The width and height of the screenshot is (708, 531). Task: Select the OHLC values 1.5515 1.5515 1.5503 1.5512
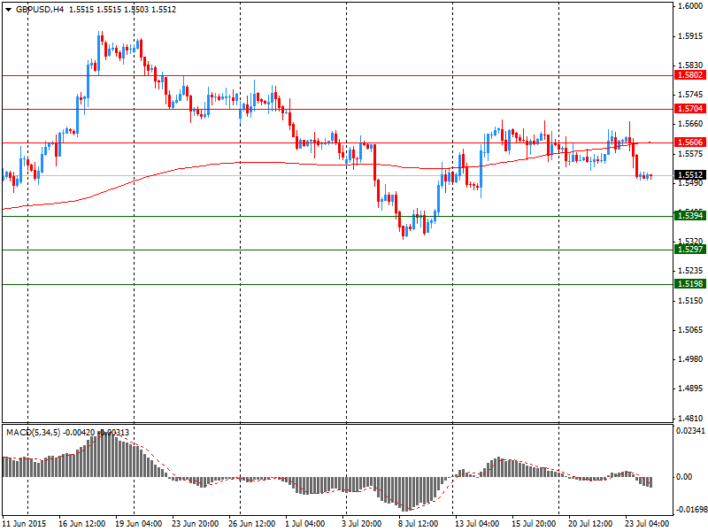122,10
